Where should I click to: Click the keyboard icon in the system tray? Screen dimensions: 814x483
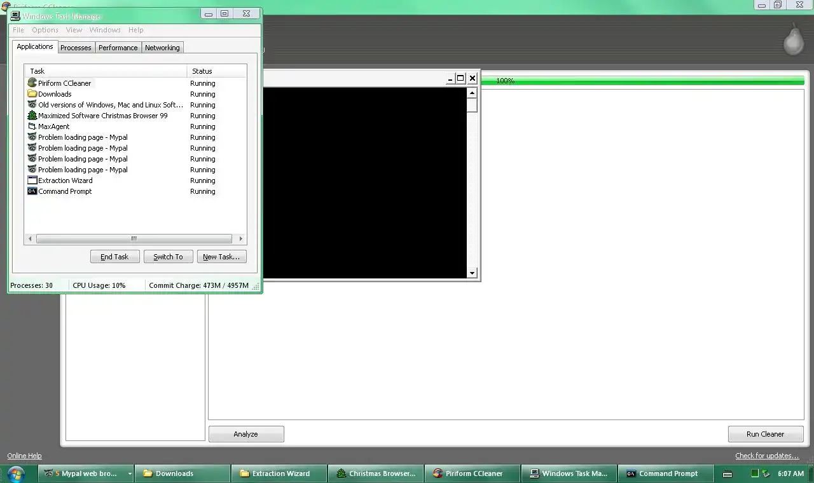(x=728, y=473)
